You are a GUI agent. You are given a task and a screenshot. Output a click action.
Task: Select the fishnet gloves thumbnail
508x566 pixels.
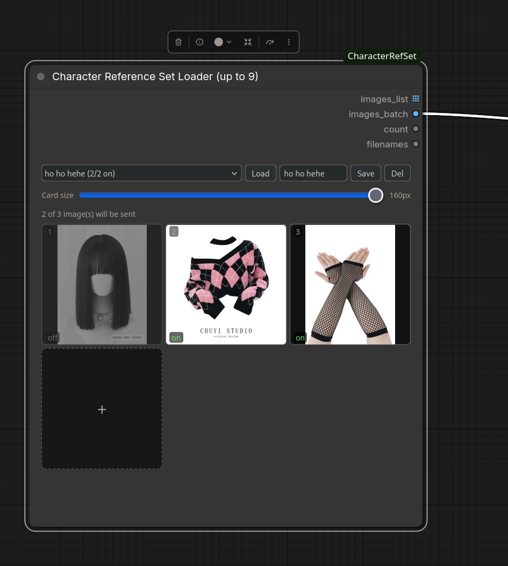coord(350,285)
